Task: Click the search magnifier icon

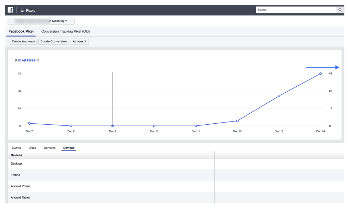Action: tap(340, 10)
